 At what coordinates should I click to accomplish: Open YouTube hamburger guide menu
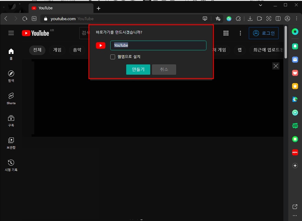[11, 33]
